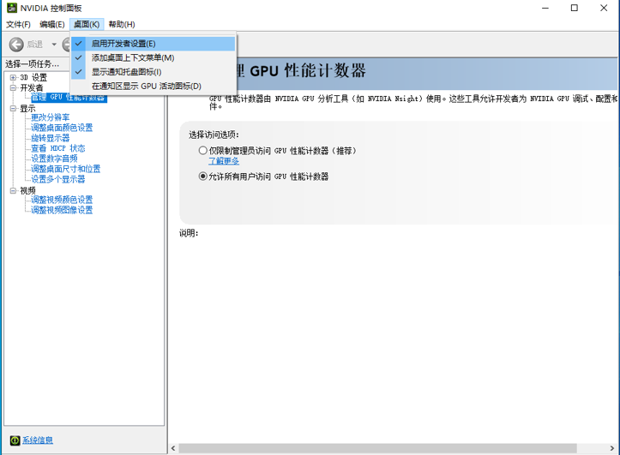Screen dimensions: 620x455
Task: Open the 了解更多 link
Action: (x=224, y=161)
